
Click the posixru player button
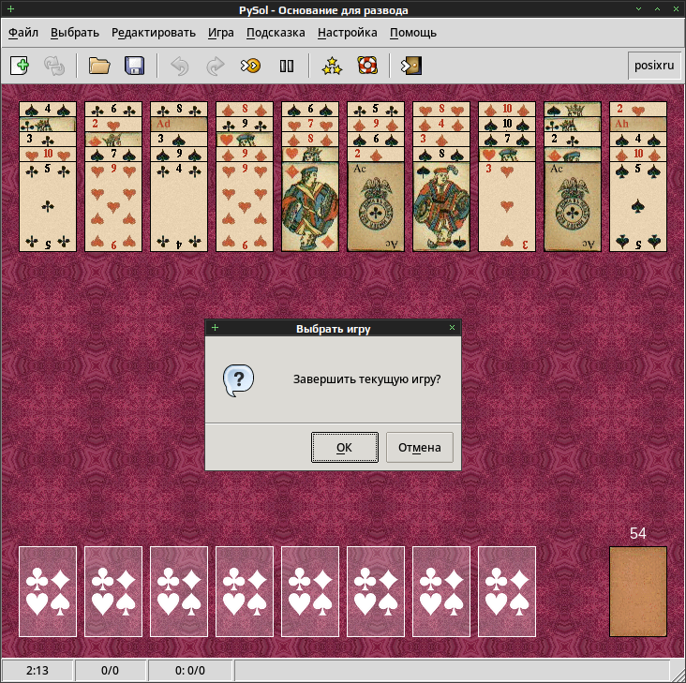654,66
